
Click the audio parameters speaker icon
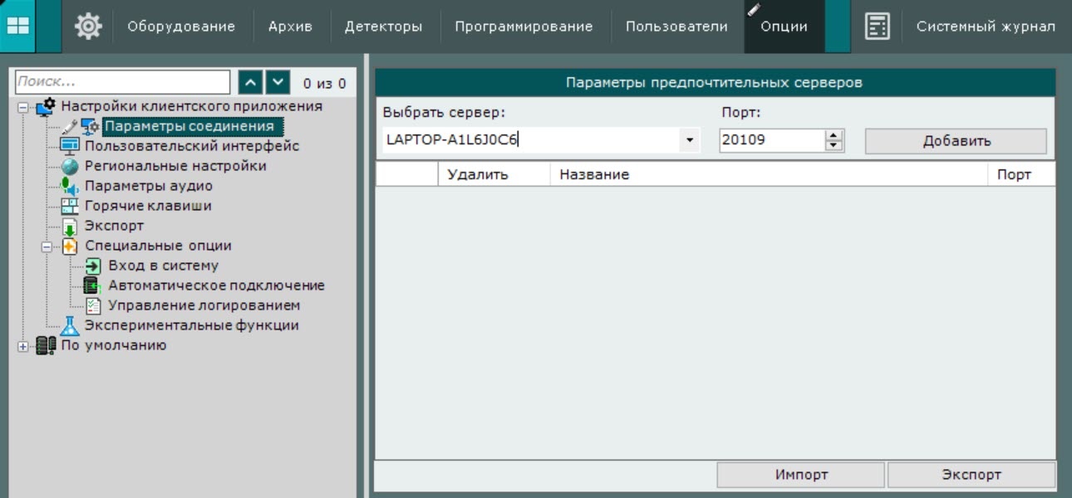[x=70, y=186]
